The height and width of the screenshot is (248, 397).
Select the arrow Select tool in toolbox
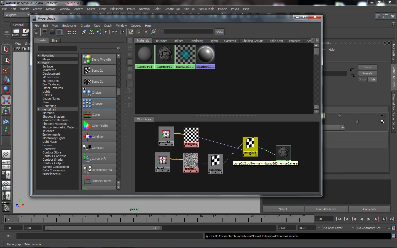click(x=6, y=49)
